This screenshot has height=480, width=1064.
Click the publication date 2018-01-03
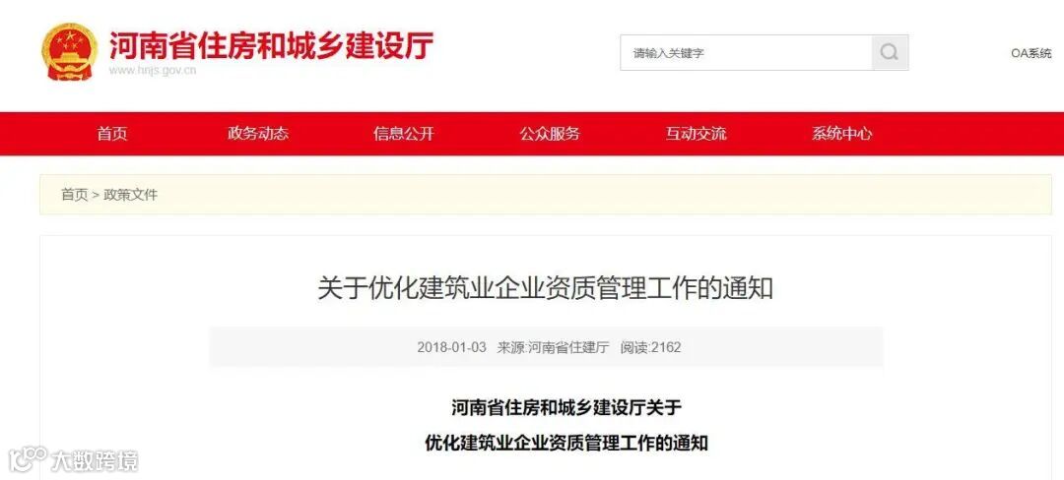point(452,348)
